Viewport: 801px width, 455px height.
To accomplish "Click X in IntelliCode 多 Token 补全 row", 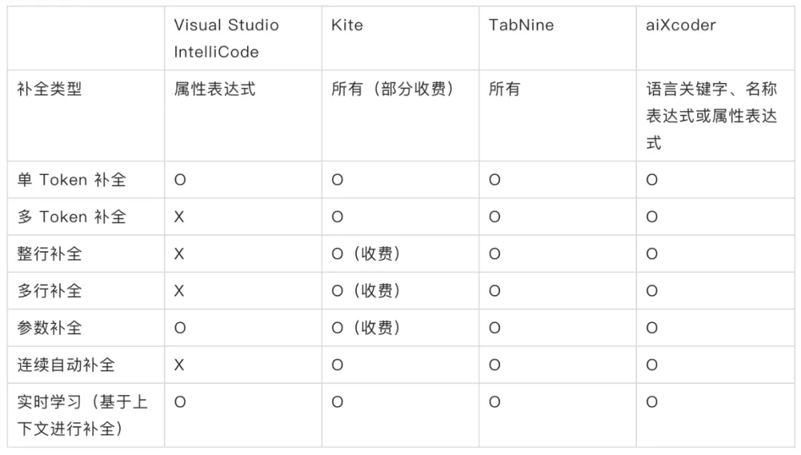I will click(x=179, y=217).
